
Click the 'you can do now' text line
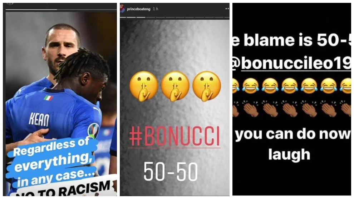tap(293, 134)
